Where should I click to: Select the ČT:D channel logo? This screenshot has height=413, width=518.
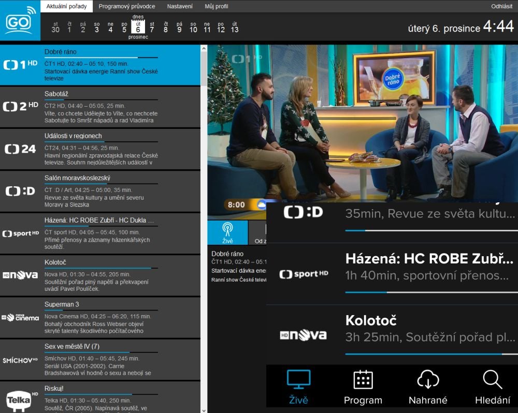[20, 190]
